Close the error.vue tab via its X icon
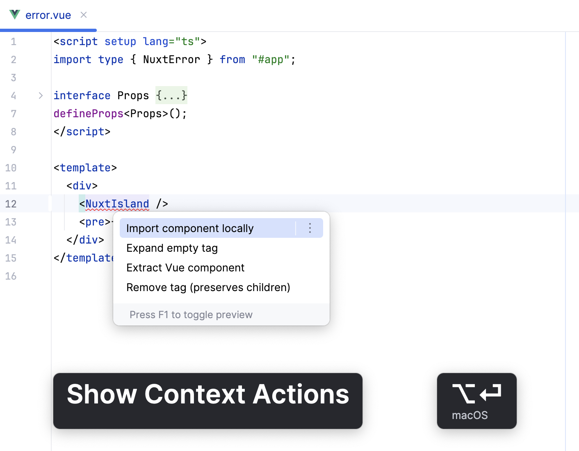Image resolution: width=579 pixels, height=451 pixels. tap(83, 14)
